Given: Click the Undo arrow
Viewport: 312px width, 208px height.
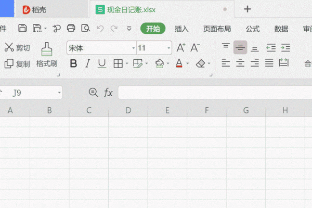Looking at the screenshot, I should 100,29.
